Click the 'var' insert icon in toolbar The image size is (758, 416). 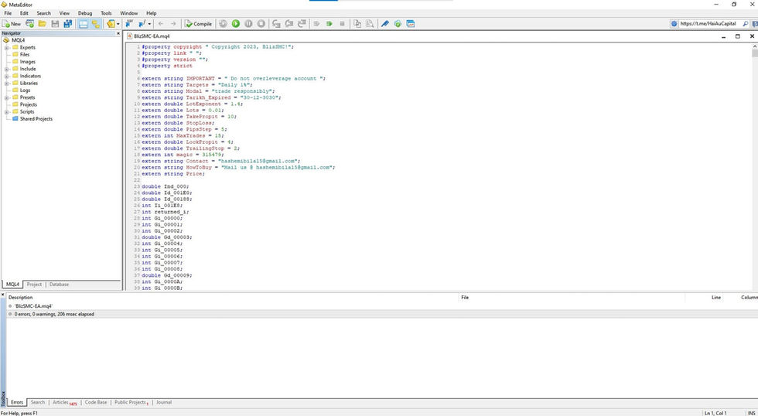129,24
